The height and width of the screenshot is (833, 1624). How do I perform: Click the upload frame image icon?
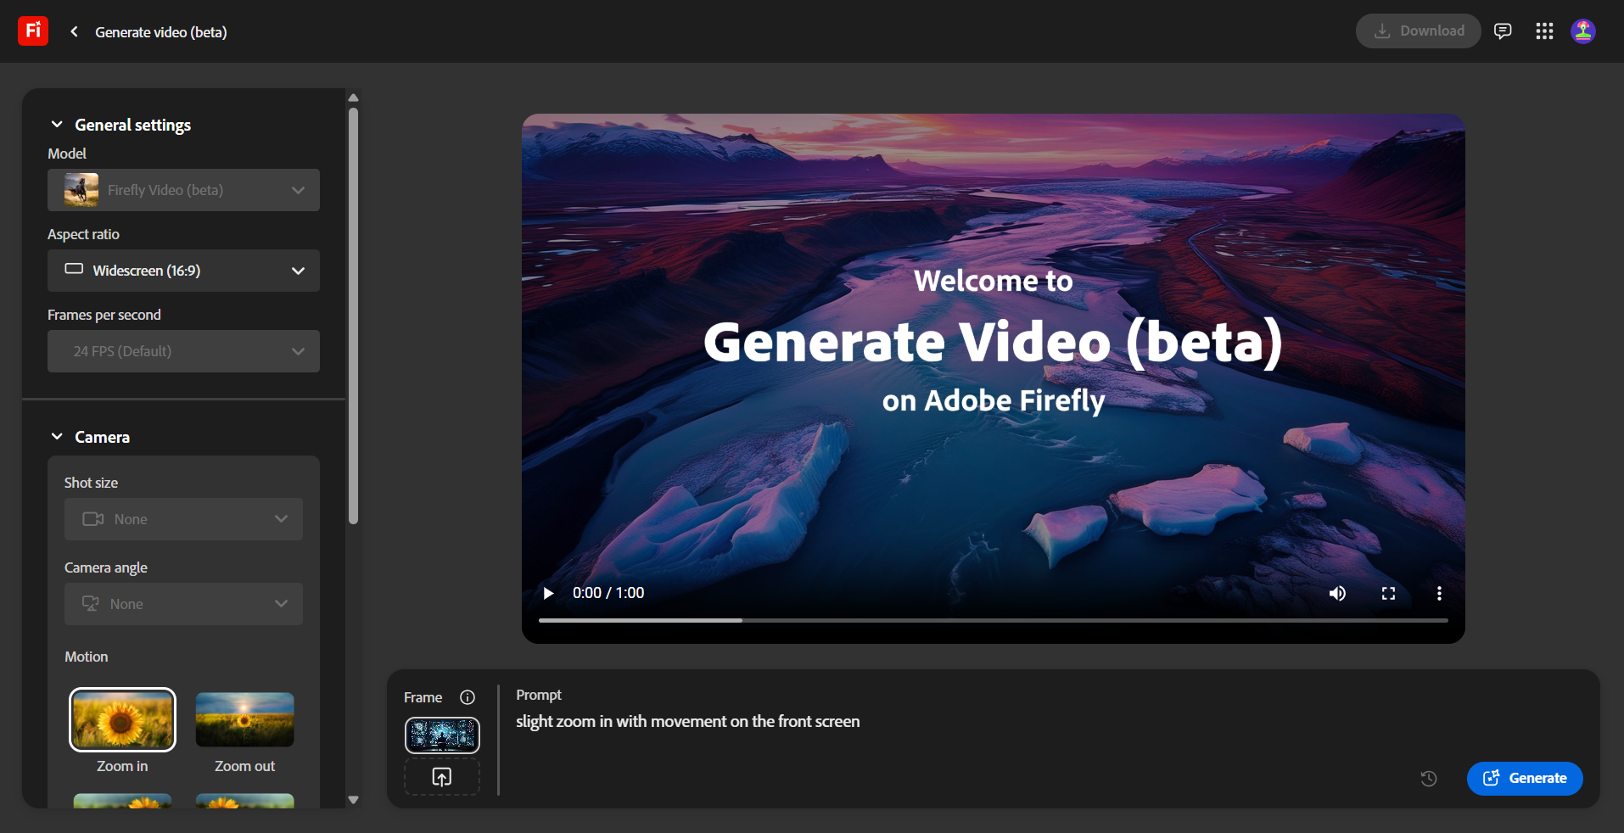click(441, 777)
